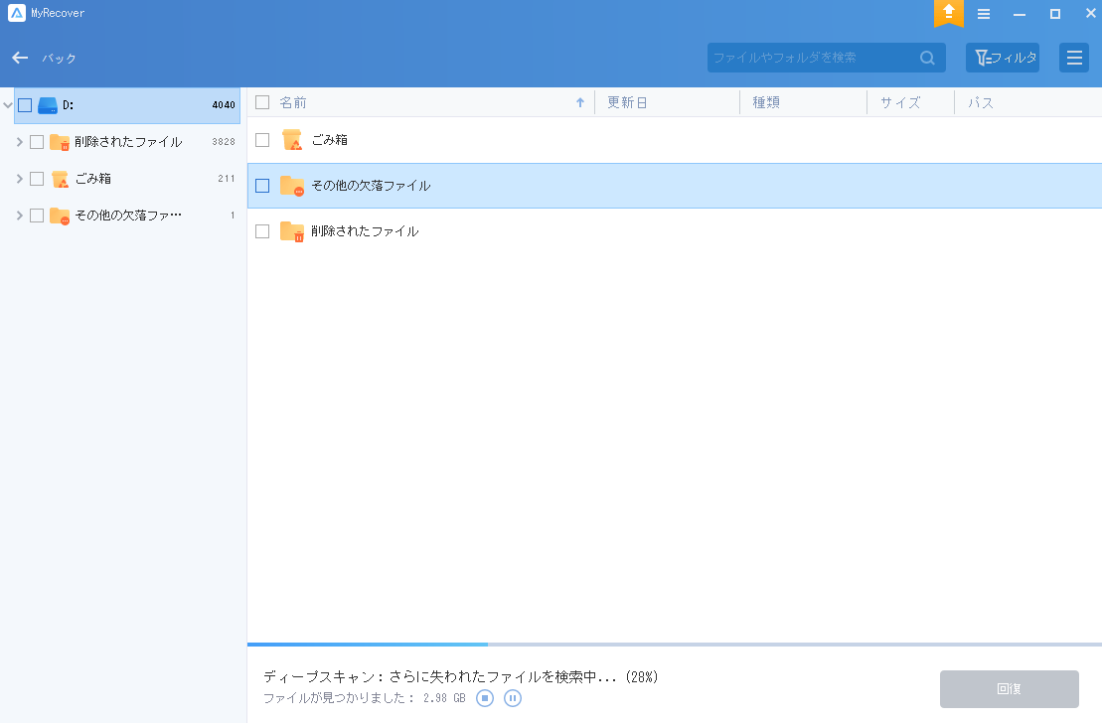Viewport: 1102px width, 723px height.
Task: Select D: drive label in tree
Action: [x=69, y=105]
